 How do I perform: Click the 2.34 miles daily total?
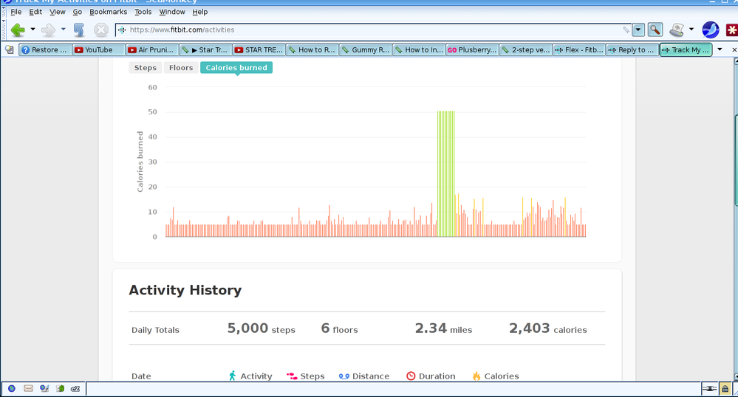point(443,328)
